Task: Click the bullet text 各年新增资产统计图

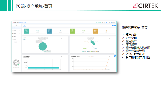Action: point(138,57)
